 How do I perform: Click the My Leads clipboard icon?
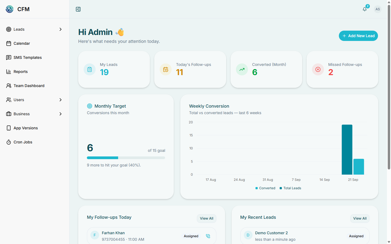[x=90, y=69]
